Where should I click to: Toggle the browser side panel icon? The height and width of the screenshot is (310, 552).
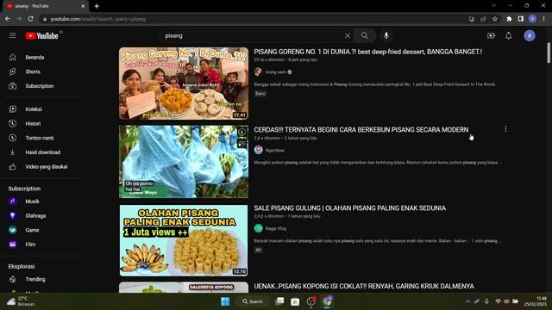(521, 19)
